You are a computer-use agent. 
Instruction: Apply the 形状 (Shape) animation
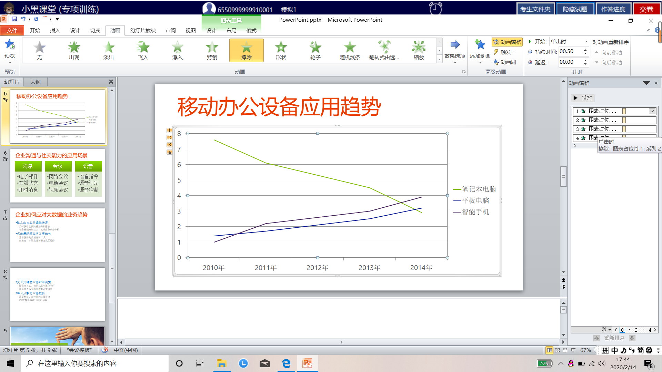(x=281, y=50)
